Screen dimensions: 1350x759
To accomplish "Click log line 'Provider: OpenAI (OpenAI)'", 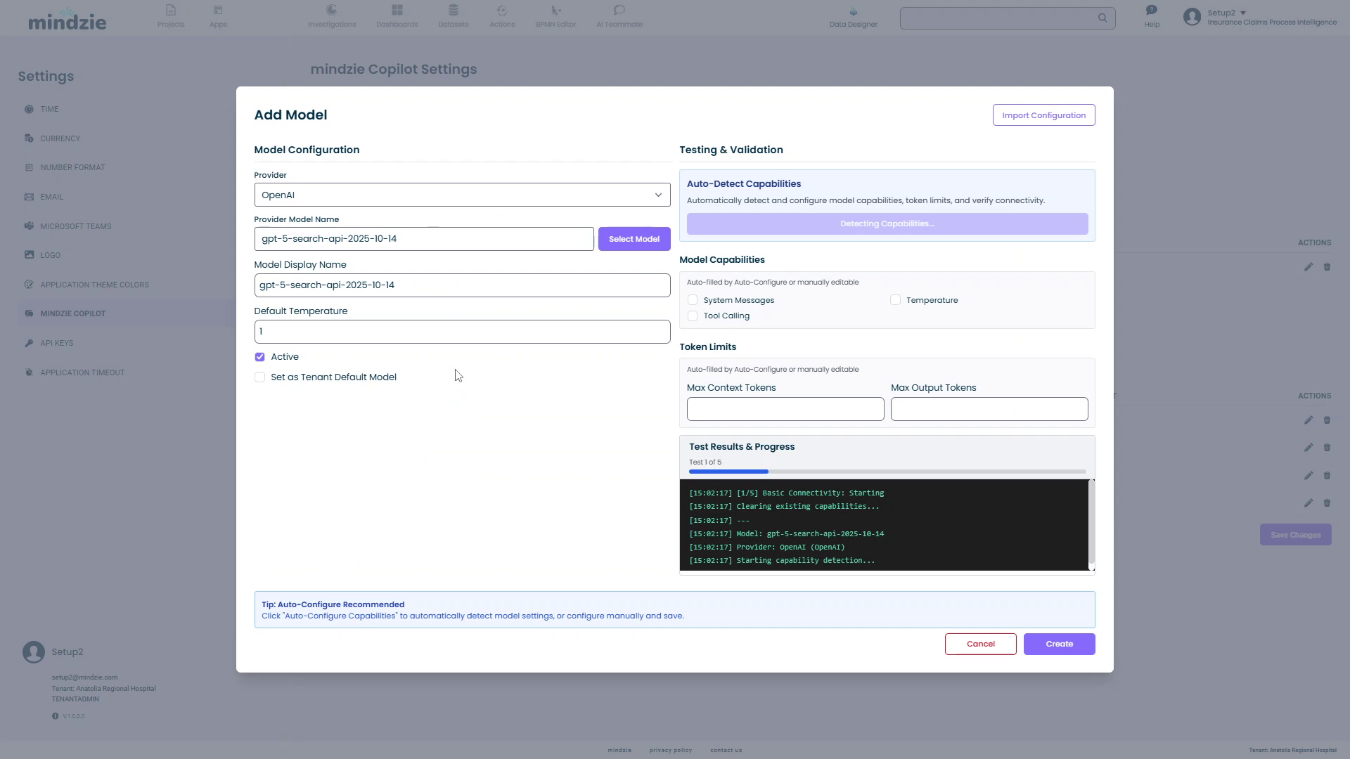I will click(767, 547).
